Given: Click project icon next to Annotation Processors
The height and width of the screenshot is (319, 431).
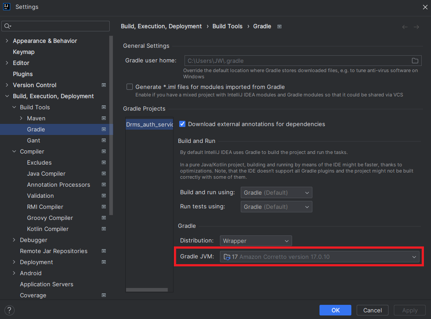Looking at the screenshot, I should (x=104, y=184).
